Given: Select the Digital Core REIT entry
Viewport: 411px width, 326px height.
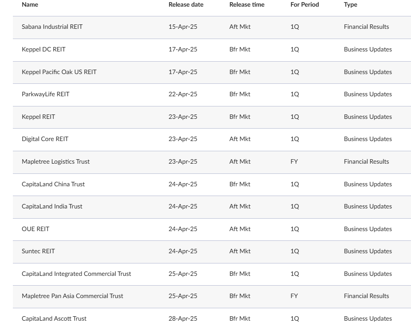Looking at the screenshot, I should (x=45, y=139).
